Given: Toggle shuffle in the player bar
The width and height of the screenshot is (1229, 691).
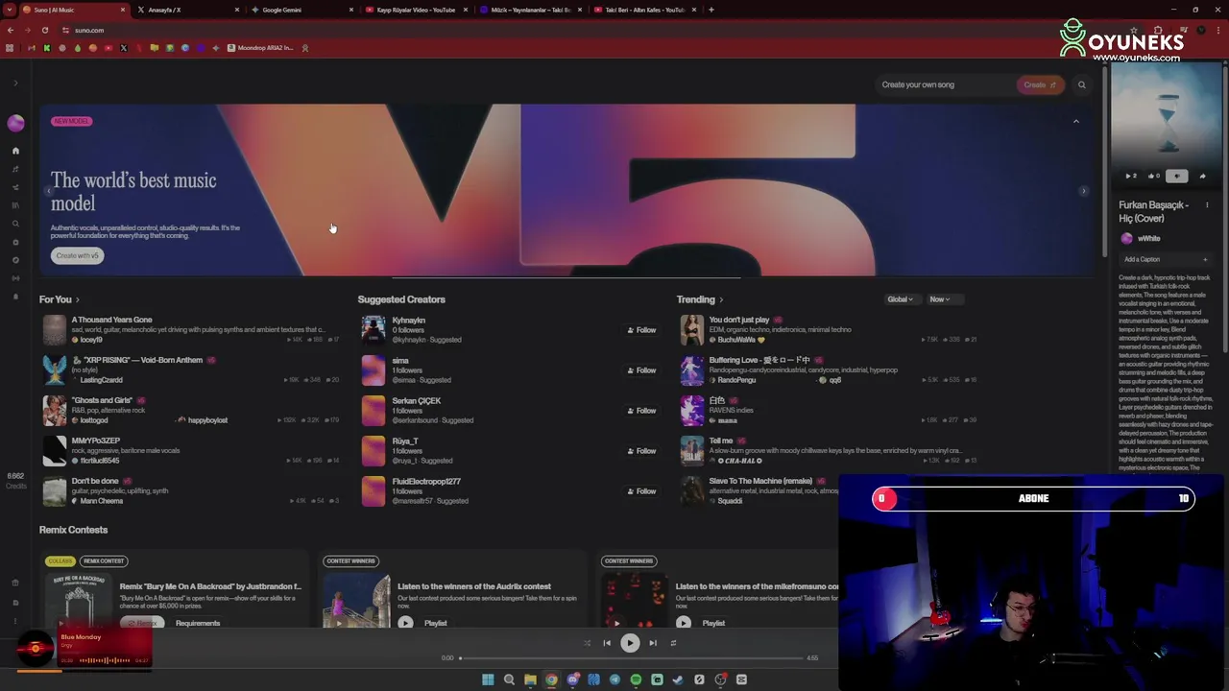Looking at the screenshot, I should point(587,643).
